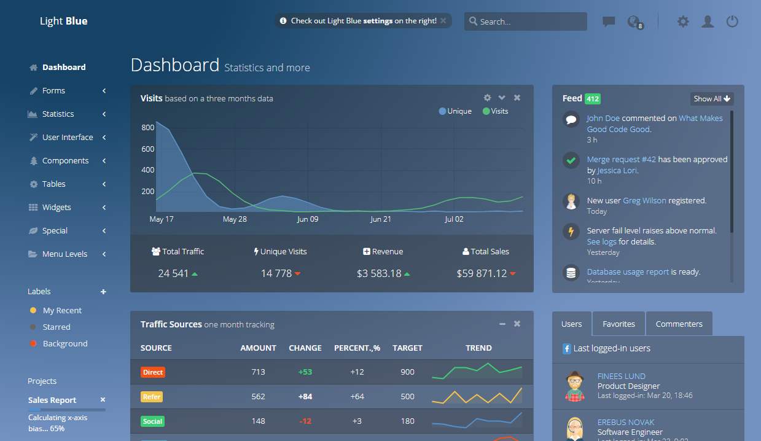Minimize the Traffic Sources widget
Image resolution: width=761 pixels, height=441 pixels.
[x=502, y=324]
